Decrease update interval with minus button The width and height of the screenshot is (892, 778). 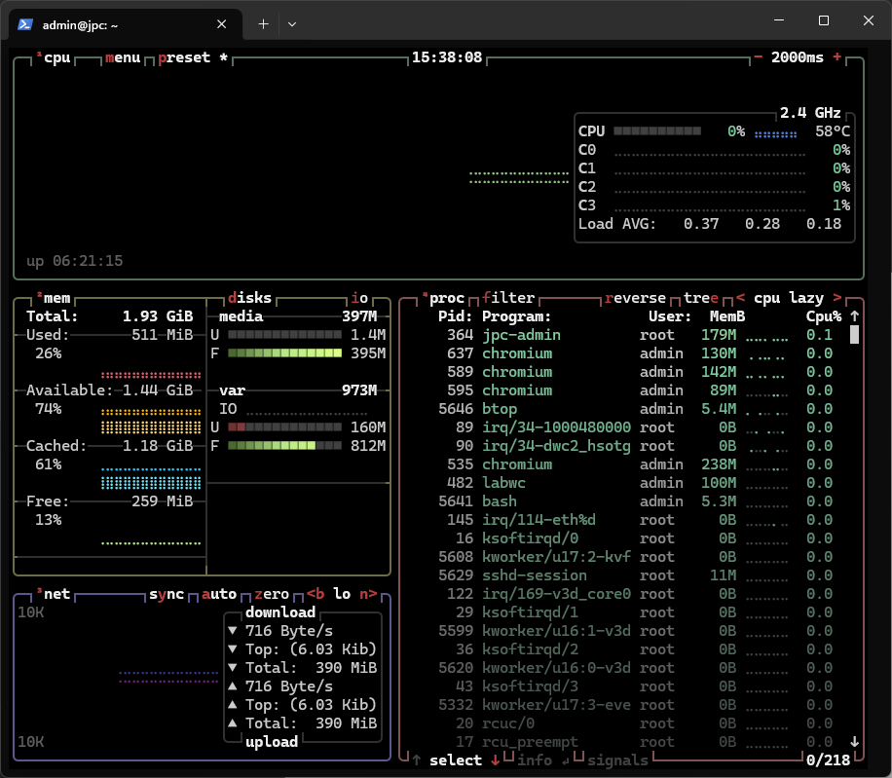tap(759, 57)
